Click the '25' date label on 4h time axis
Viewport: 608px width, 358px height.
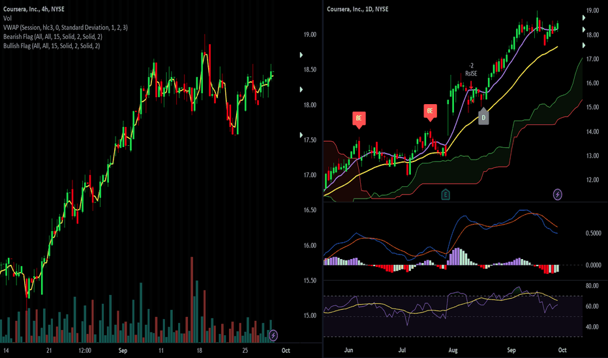tap(245, 351)
